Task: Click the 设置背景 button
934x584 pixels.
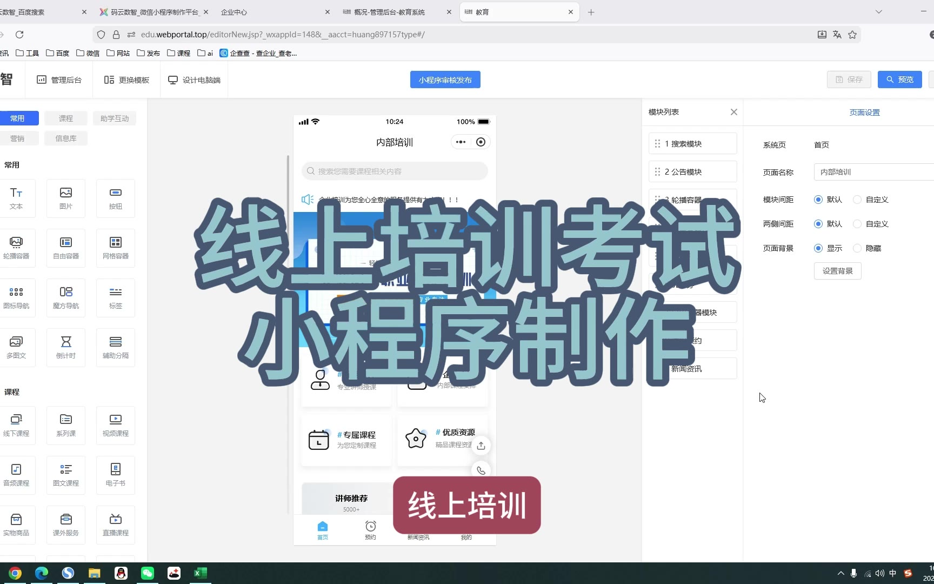Action: (x=837, y=271)
